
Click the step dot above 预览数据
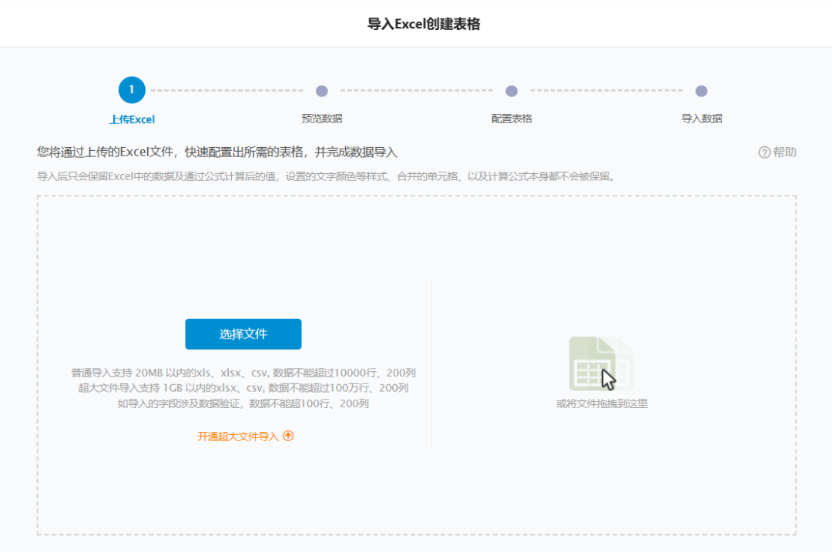click(x=322, y=91)
